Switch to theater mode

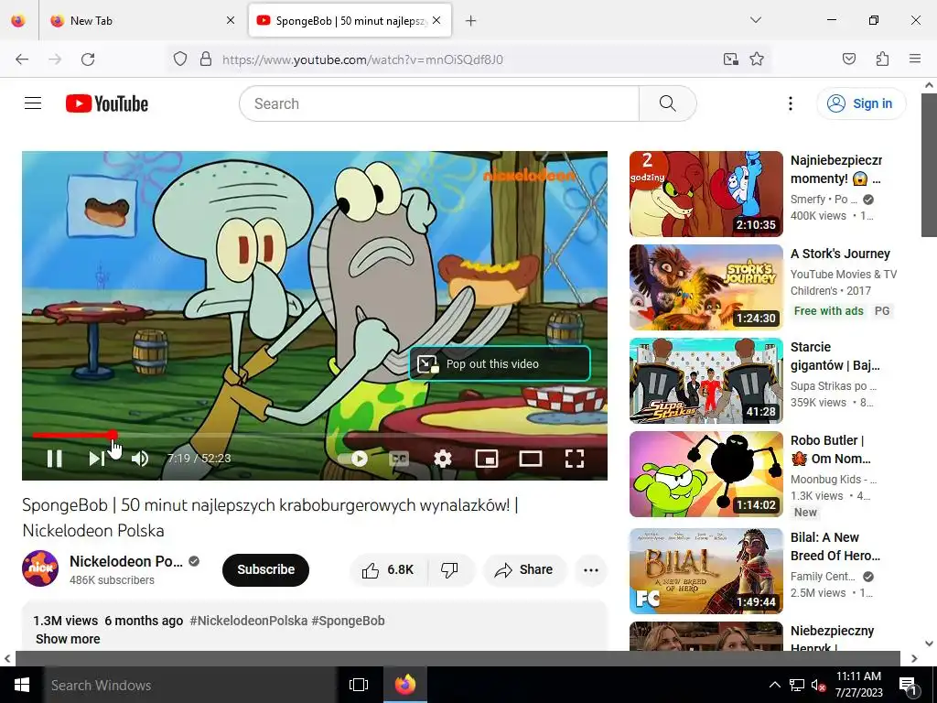(530, 459)
